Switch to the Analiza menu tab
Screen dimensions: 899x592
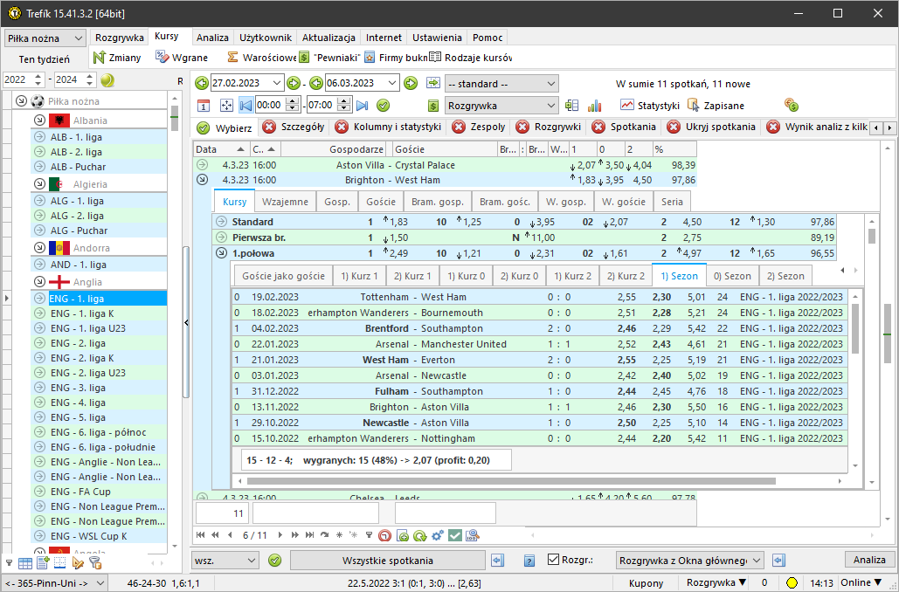point(212,38)
